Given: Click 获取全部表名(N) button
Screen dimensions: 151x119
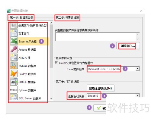Looking at the screenshot, I should point(101,88).
